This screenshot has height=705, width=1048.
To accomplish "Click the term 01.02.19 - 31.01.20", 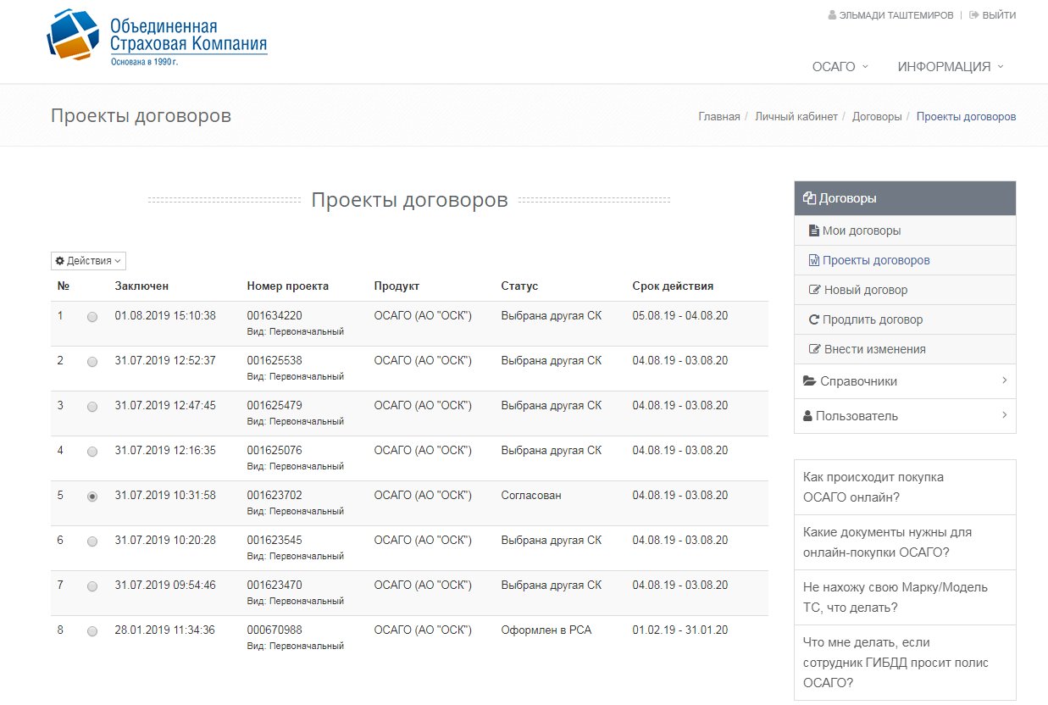I will click(680, 630).
